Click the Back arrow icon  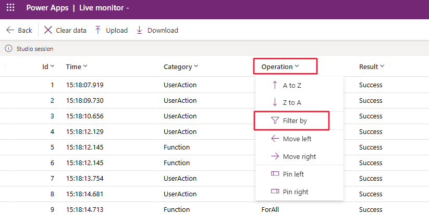(10, 30)
